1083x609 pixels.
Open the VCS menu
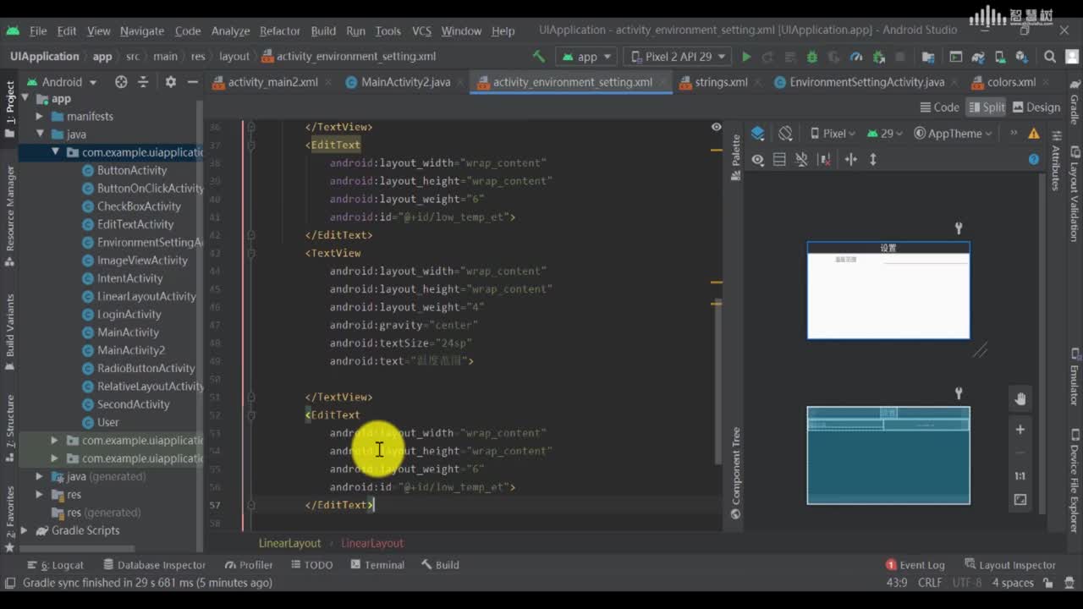421,30
